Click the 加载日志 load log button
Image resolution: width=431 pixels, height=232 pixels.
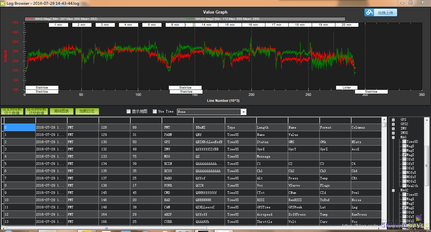(x=87, y=111)
